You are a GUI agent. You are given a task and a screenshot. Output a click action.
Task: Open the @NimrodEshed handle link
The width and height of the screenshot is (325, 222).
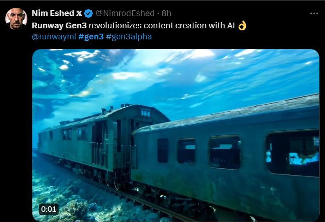coord(125,13)
